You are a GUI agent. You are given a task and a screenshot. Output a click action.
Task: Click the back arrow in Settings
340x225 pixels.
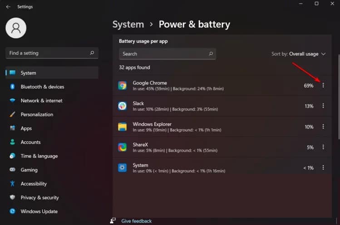8,7
